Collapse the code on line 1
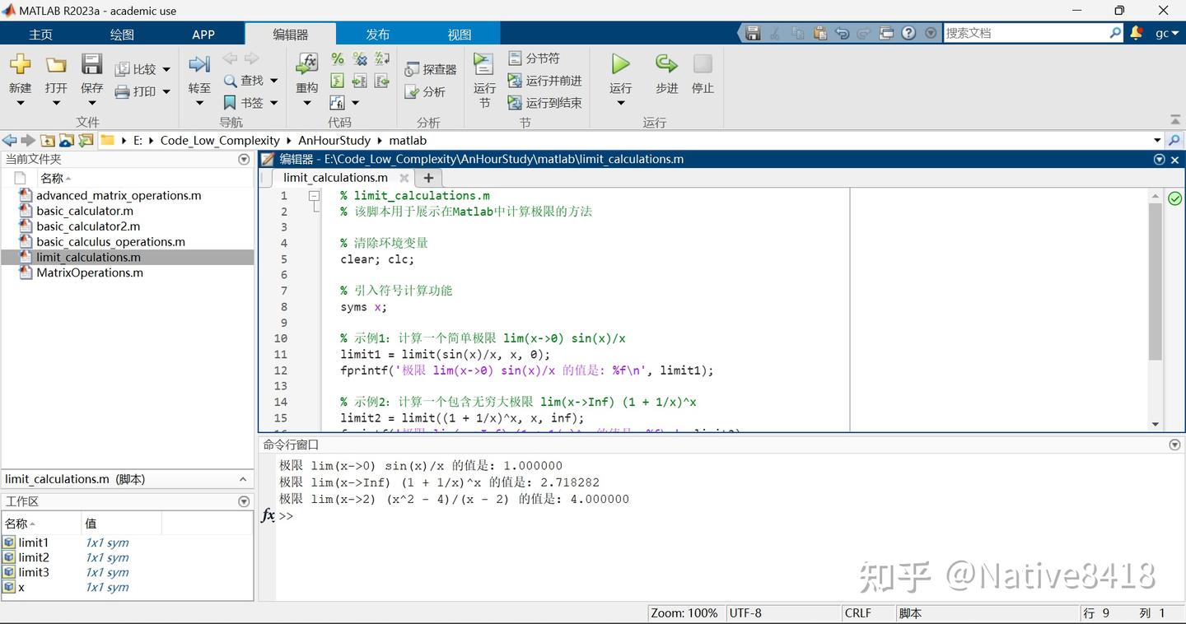1186x624 pixels. [x=314, y=196]
